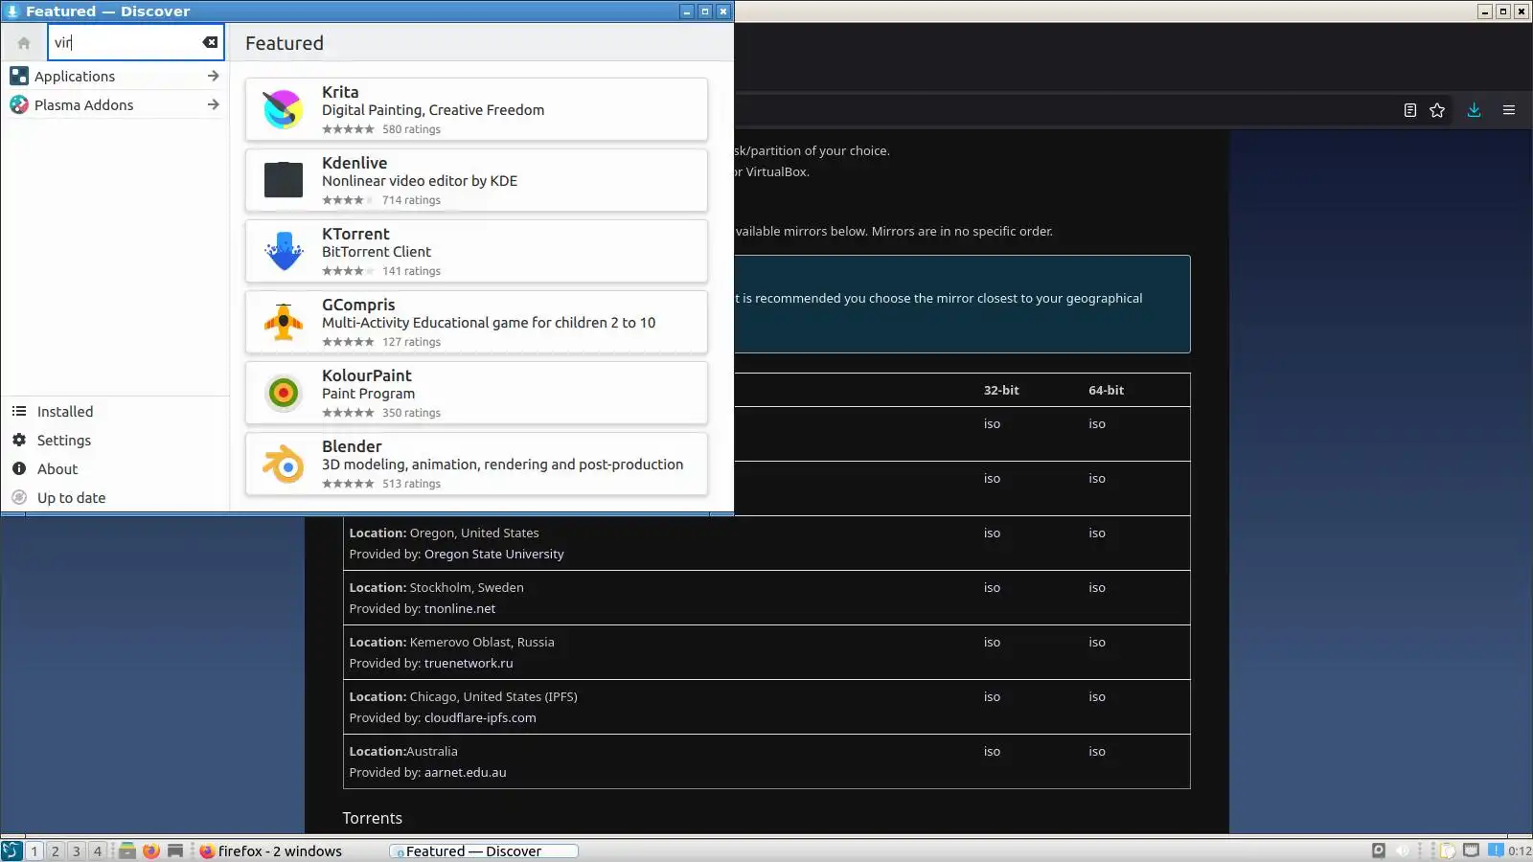1533x862 pixels.
Task: Click the About info icon
Action: click(x=19, y=468)
